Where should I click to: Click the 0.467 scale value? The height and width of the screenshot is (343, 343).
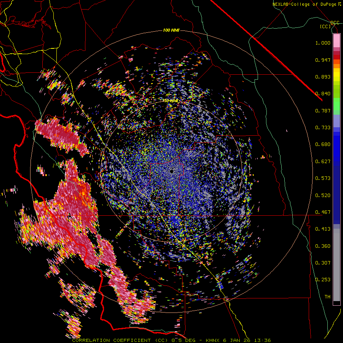(323, 212)
